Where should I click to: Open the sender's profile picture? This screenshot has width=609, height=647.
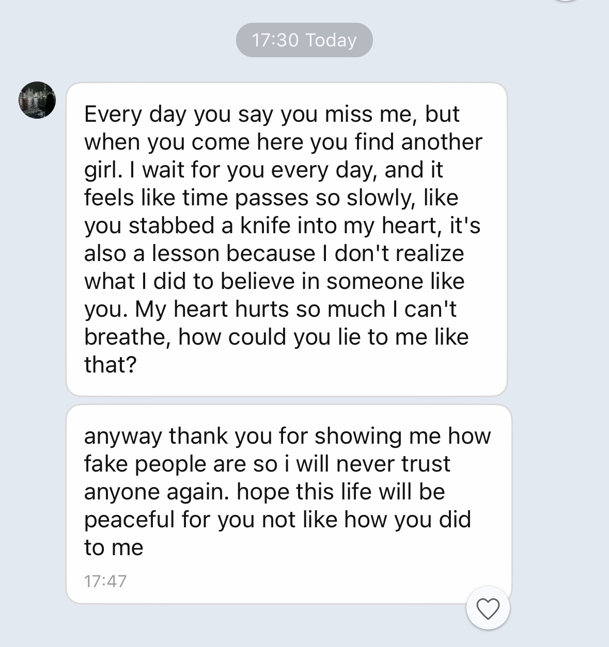37,100
